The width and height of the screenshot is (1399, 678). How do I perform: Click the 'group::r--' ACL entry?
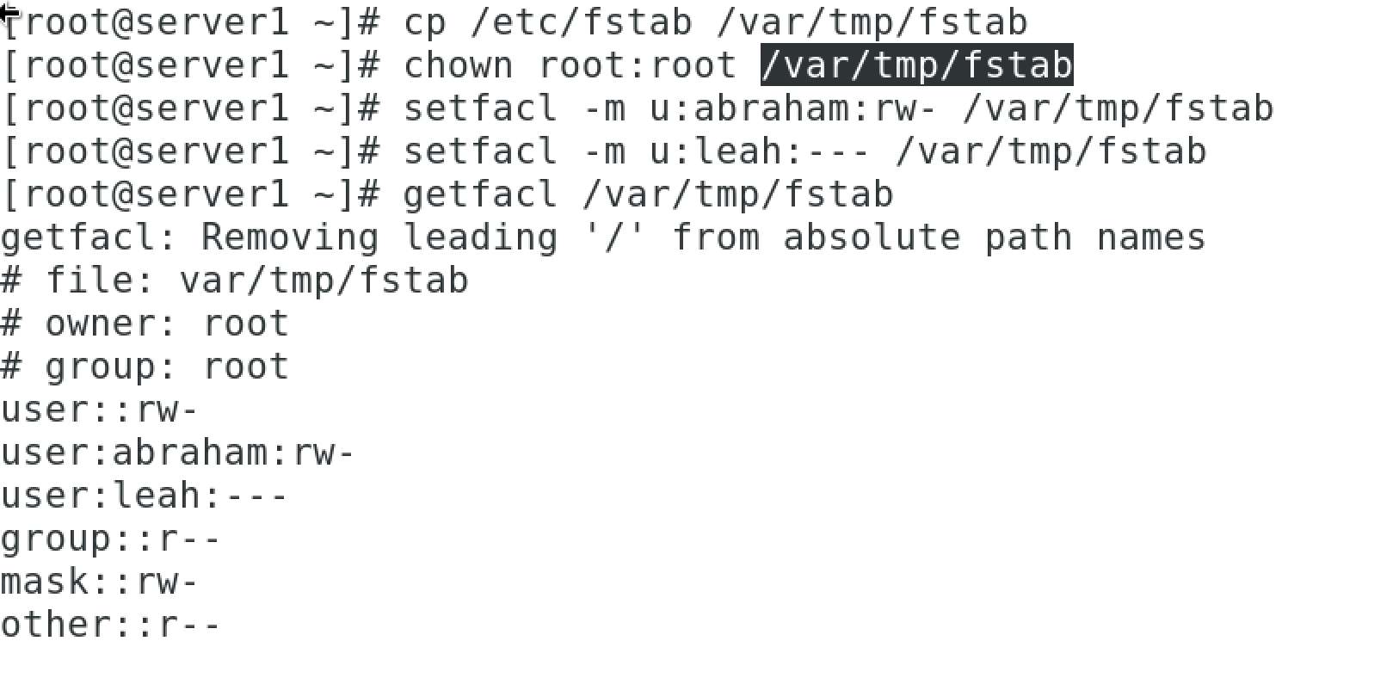(111, 539)
